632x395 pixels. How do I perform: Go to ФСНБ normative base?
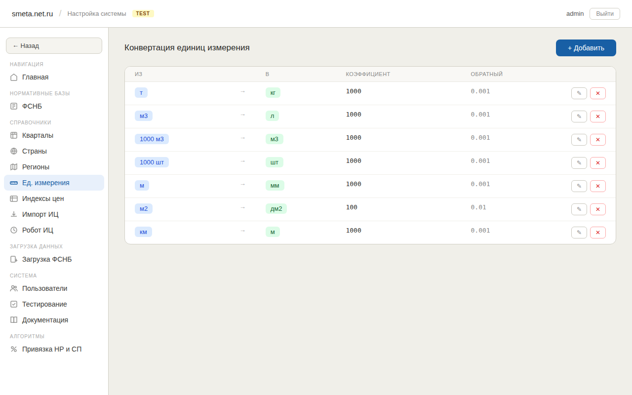click(32, 106)
